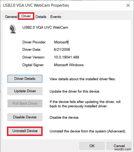Click 'Uninstall the device from the system' text
The height and width of the screenshot is (152, 134).
[88, 131]
